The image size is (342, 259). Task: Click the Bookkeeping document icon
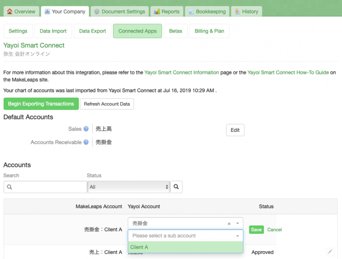(191, 12)
